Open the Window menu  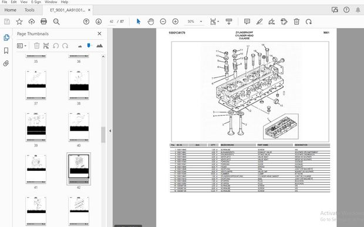(x=50, y=2)
